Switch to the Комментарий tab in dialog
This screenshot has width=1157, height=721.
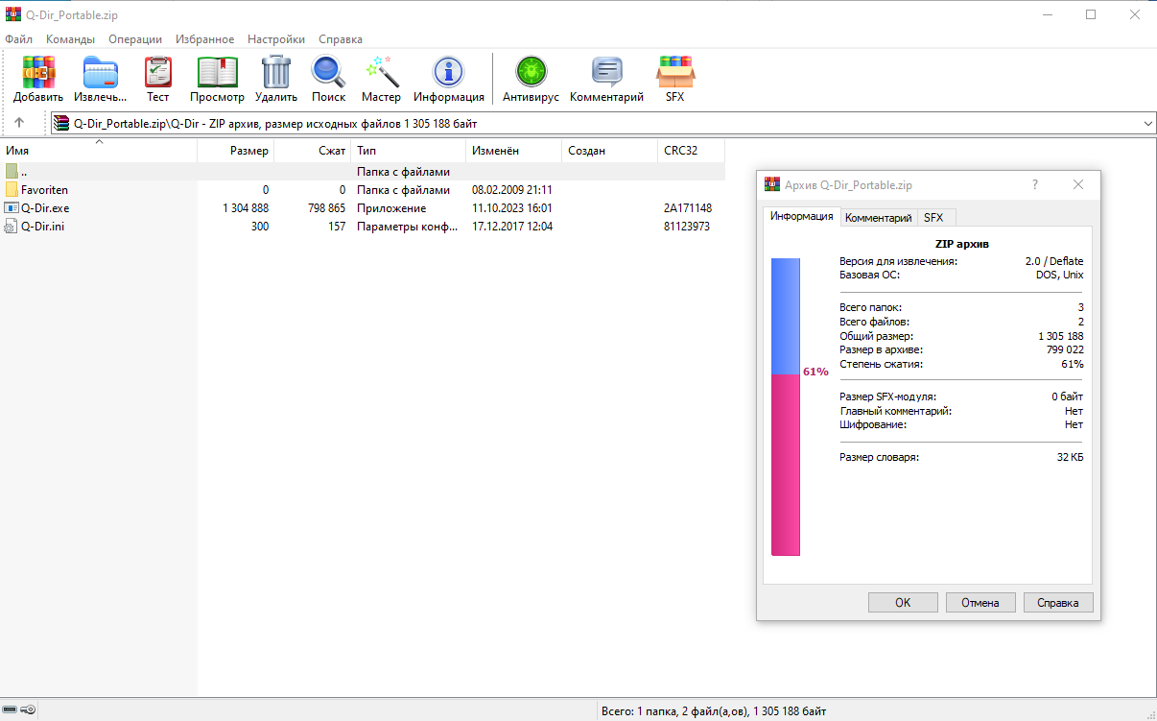coord(878,218)
